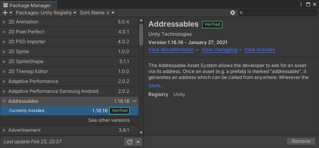Select the Package Manager tab

tap(29, 5)
